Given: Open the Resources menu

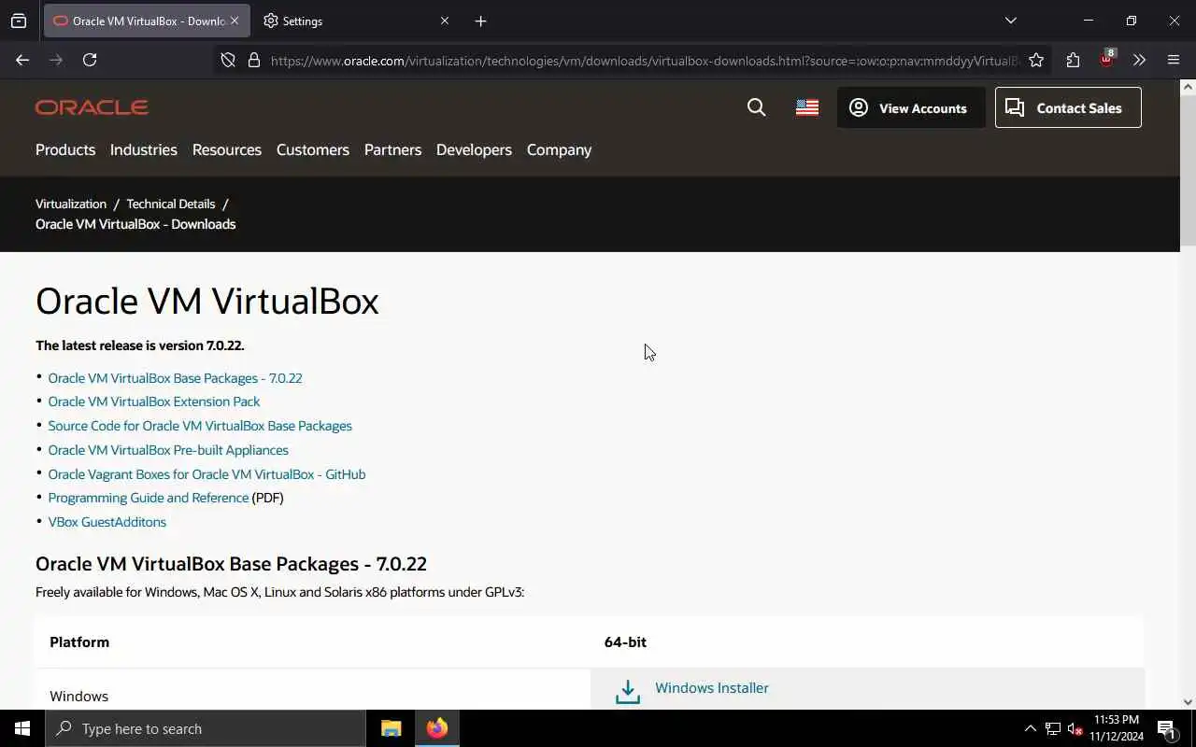Looking at the screenshot, I should [x=227, y=149].
